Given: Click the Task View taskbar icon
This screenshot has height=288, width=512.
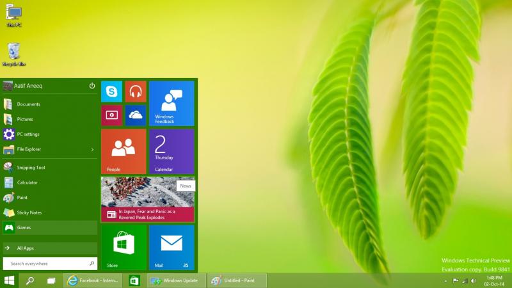Looking at the screenshot, I should (51, 280).
